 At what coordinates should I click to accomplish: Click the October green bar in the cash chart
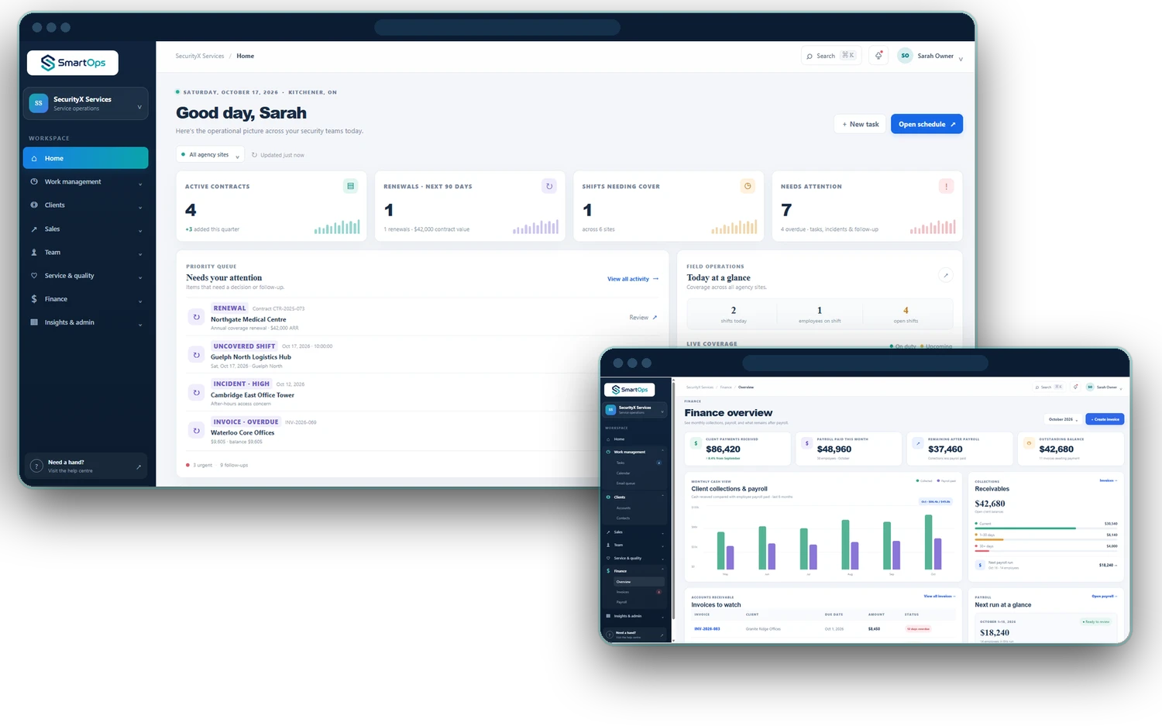pyautogui.click(x=928, y=542)
